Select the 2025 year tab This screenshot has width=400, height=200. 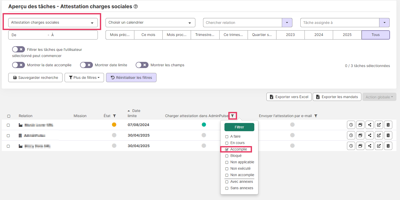pos(347,35)
